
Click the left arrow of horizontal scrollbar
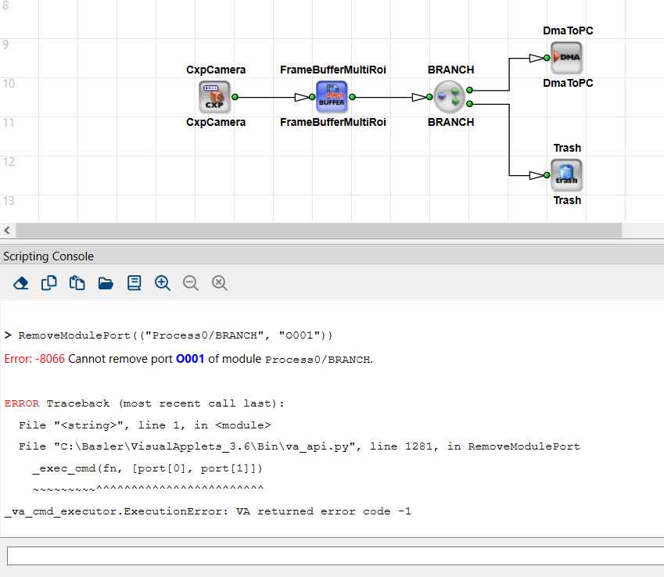[8, 231]
